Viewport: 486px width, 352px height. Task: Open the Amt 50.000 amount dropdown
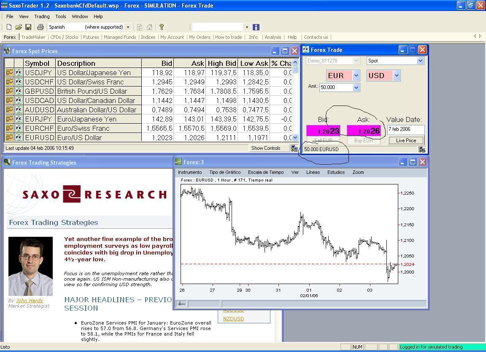pos(356,87)
